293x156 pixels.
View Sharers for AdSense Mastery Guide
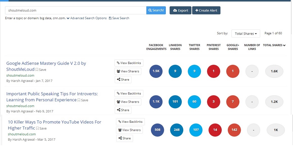click(128, 71)
